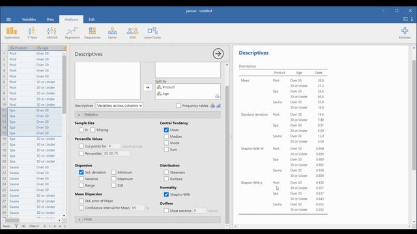This screenshot has width=417, height=234.
Task: Click the Product column header
Action: (20, 47)
